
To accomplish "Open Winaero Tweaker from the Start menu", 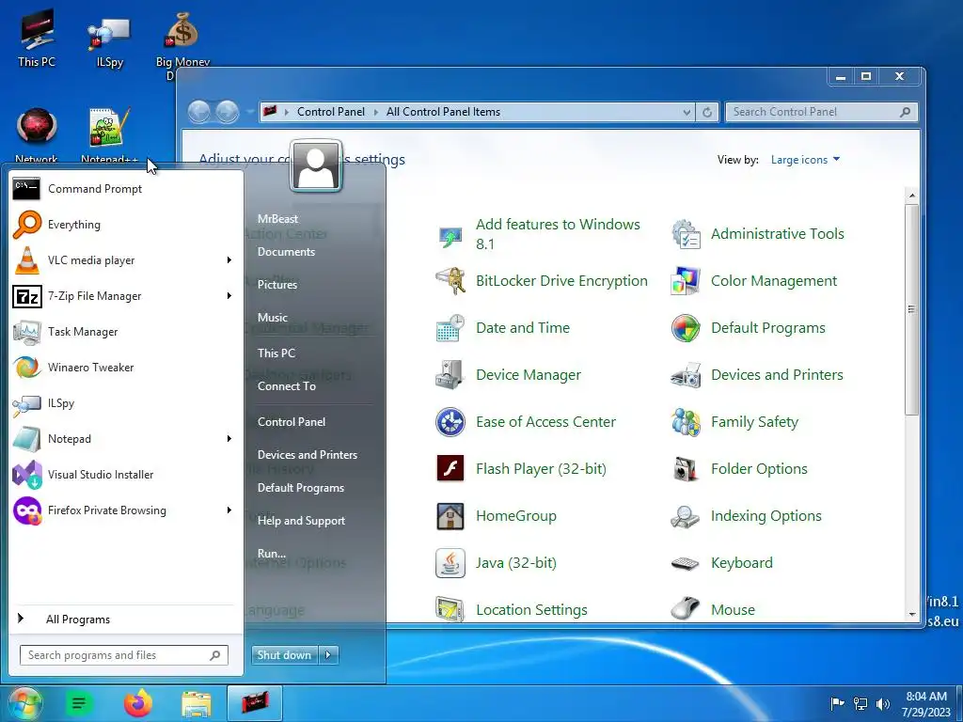I will click(123, 368).
